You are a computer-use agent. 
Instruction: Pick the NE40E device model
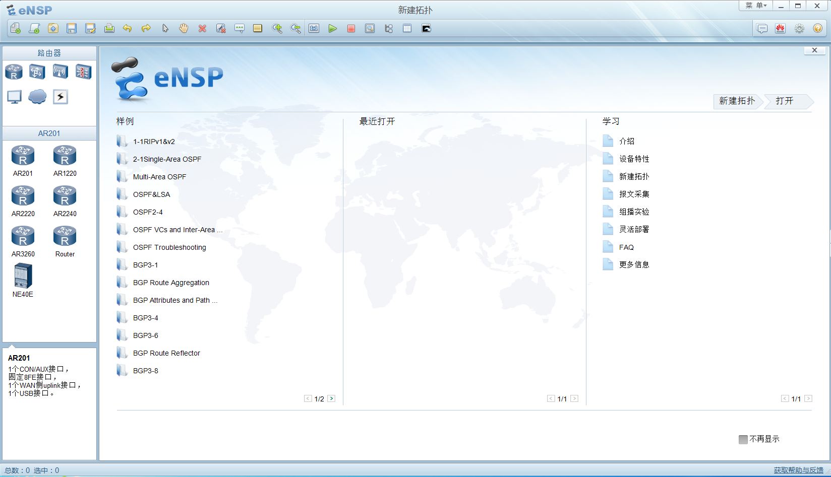point(23,281)
